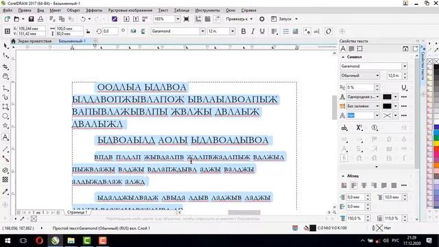
Task: Select the Eyedropper tool
Action: pos(5,191)
